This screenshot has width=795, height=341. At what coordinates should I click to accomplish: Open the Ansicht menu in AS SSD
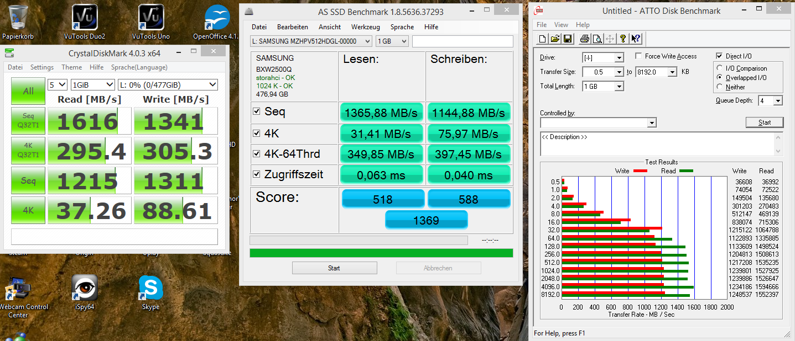(330, 26)
